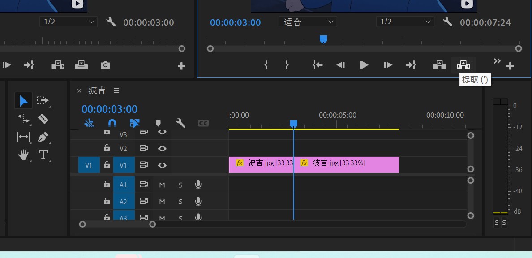Toggle V2 track output eye

(162, 148)
